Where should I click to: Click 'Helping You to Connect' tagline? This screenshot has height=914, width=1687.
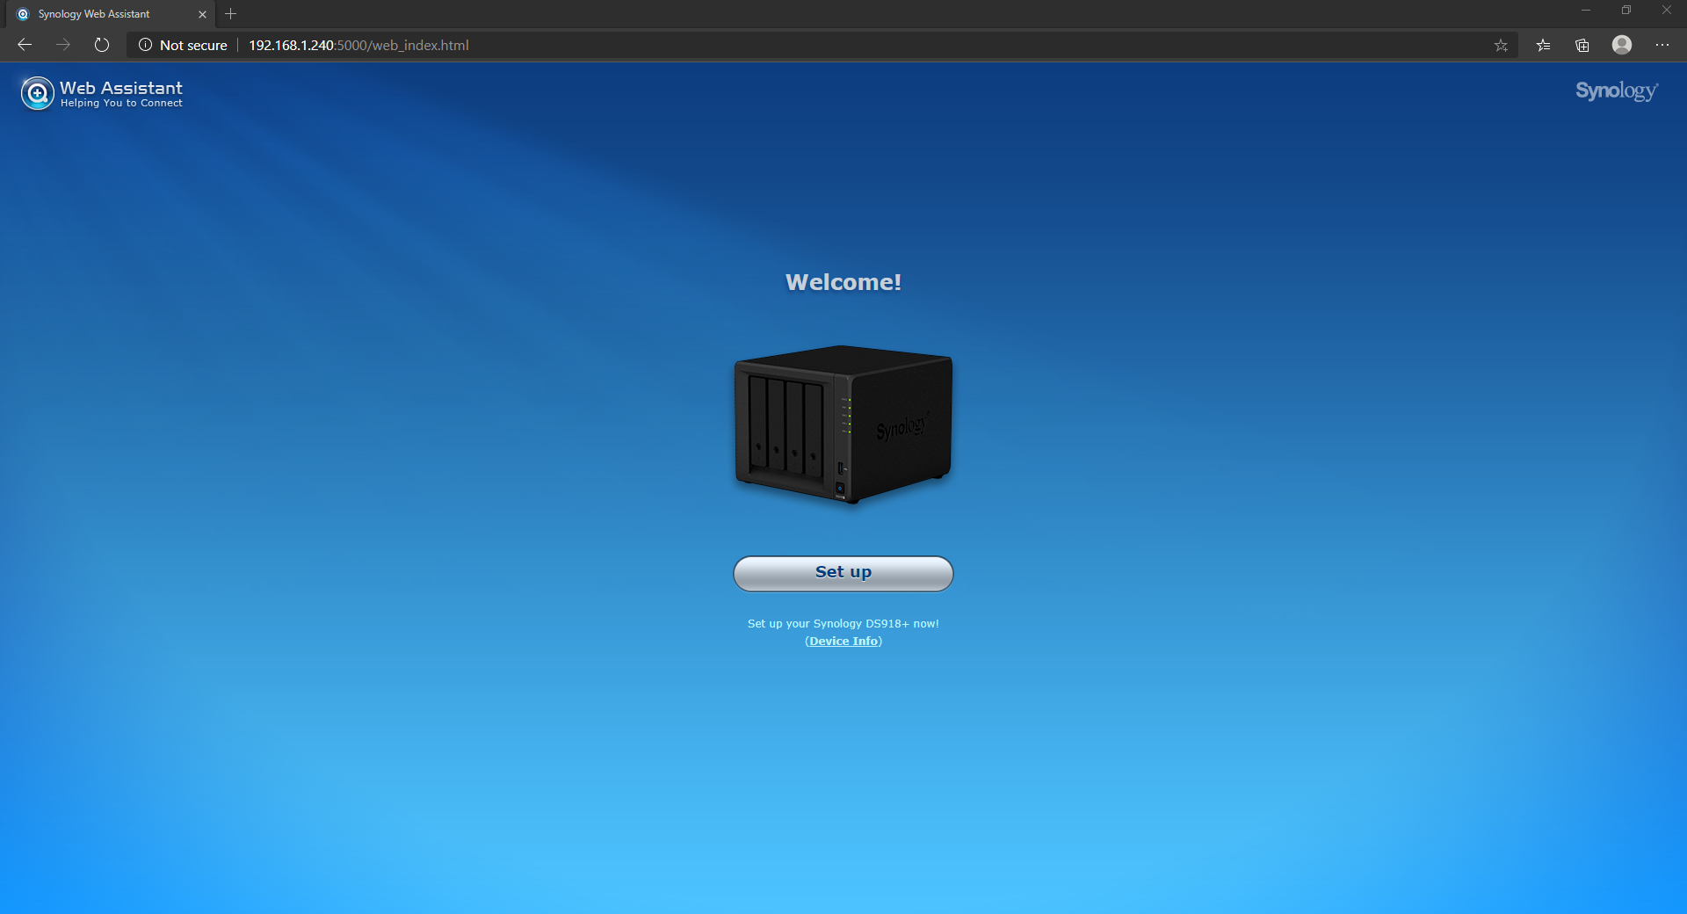121,104
